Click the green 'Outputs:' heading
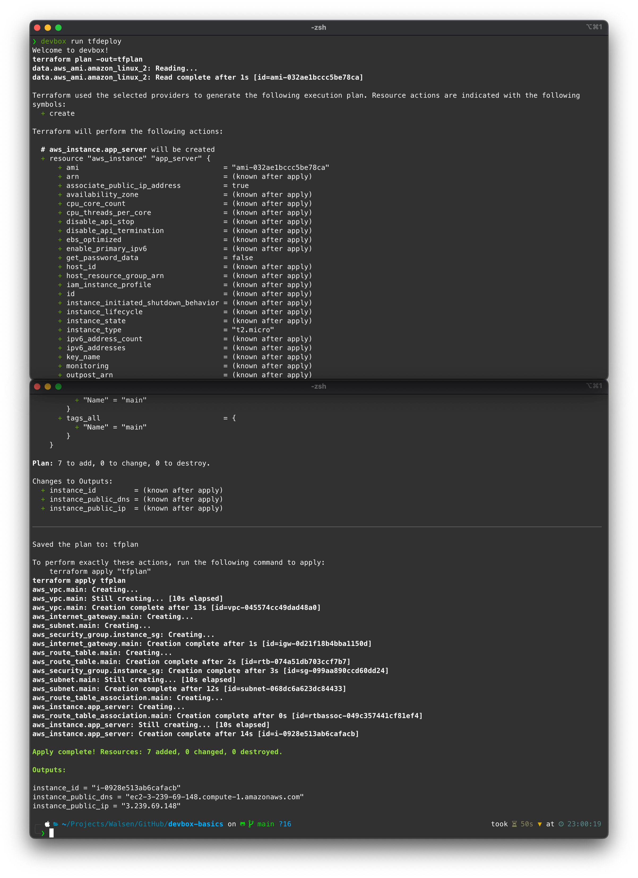638x878 pixels. [49, 770]
